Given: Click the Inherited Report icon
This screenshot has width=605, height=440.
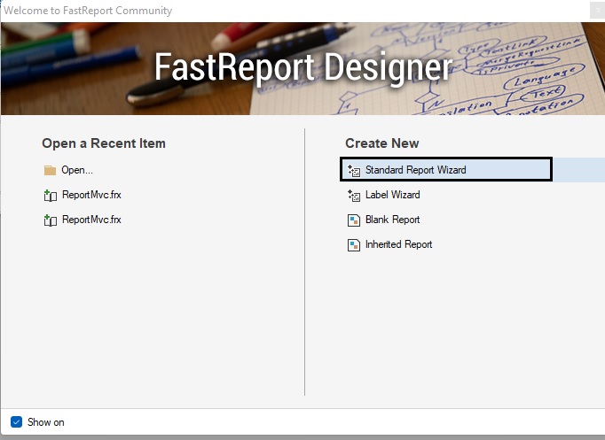Looking at the screenshot, I should click(353, 245).
